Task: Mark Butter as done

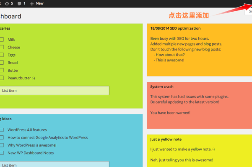Action: 2,70
